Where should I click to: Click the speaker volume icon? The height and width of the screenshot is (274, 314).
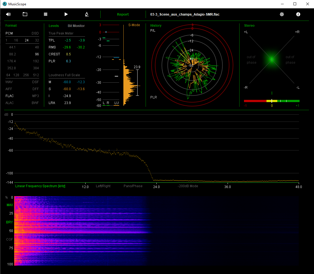pyautogui.click(x=8, y=14)
